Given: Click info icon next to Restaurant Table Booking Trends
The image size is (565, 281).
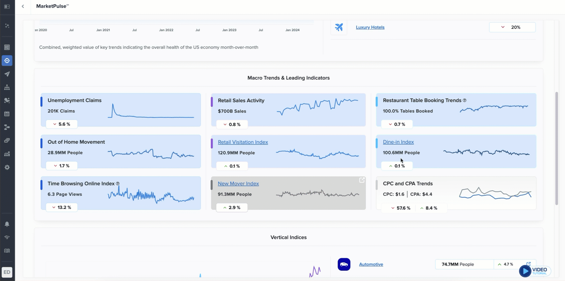Looking at the screenshot, I should pyautogui.click(x=465, y=101).
